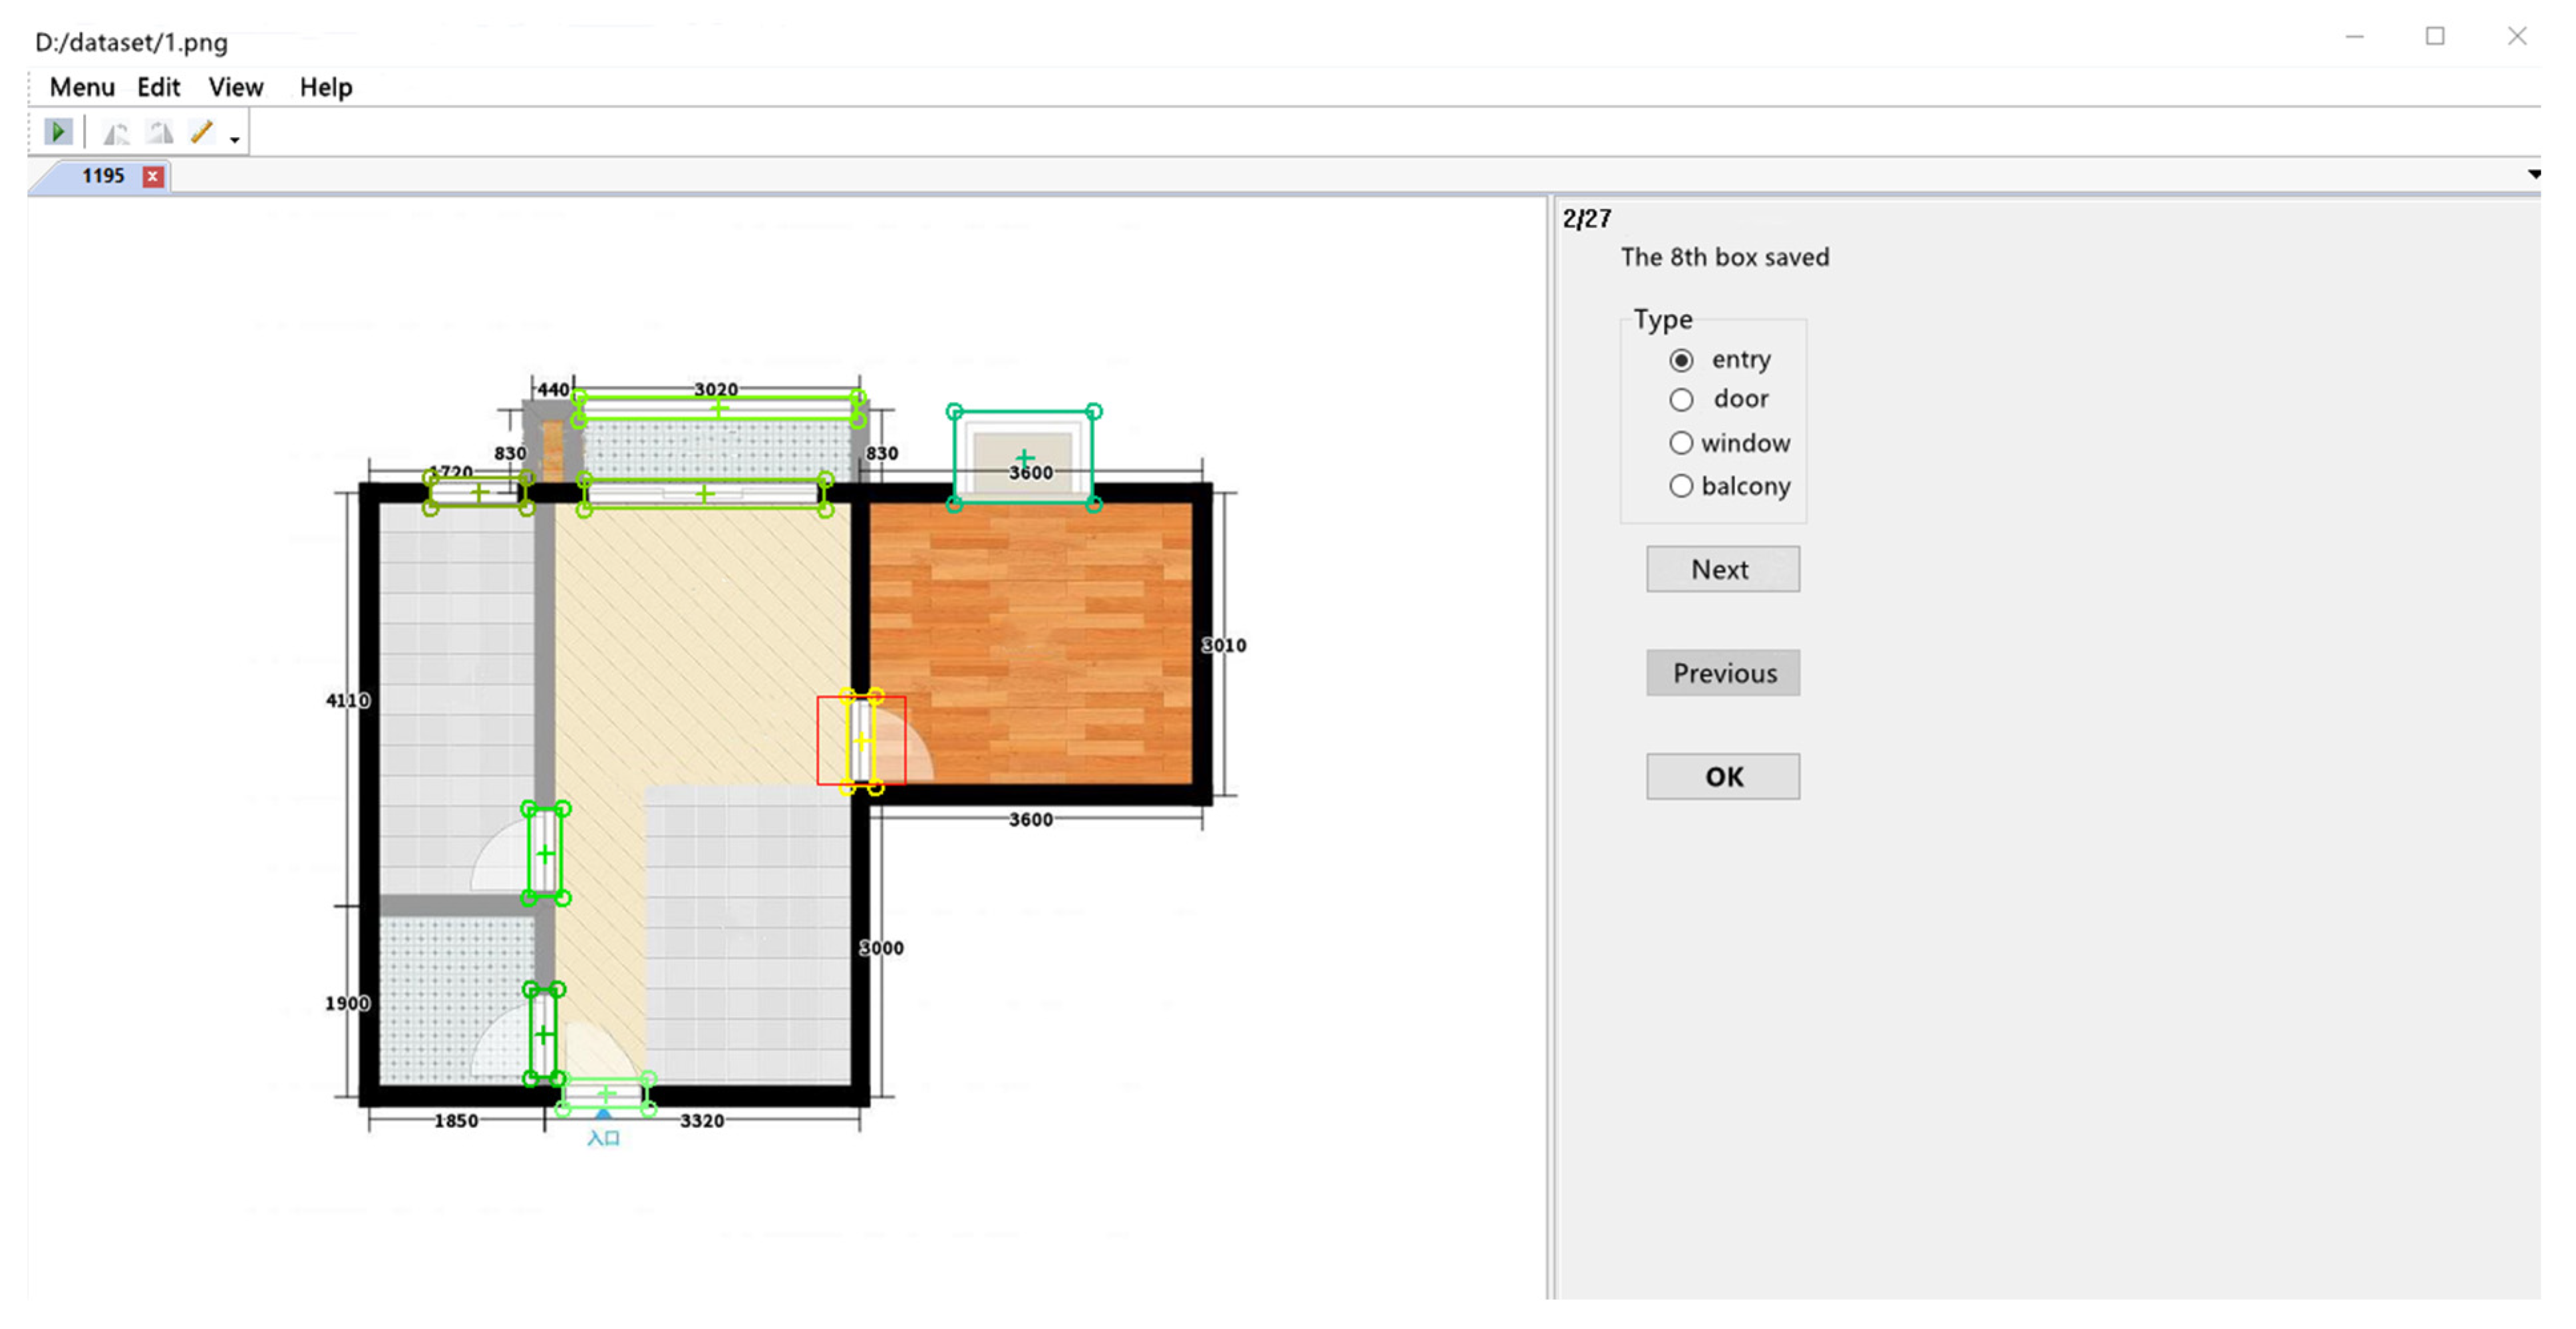The height and width of the screenshot is (1329, 2576).
Task: Choose the door type option
Action: [x=1681, y=400]
